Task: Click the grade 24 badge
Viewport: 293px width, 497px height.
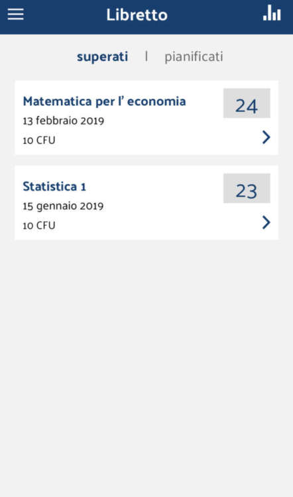Action: 247,103
